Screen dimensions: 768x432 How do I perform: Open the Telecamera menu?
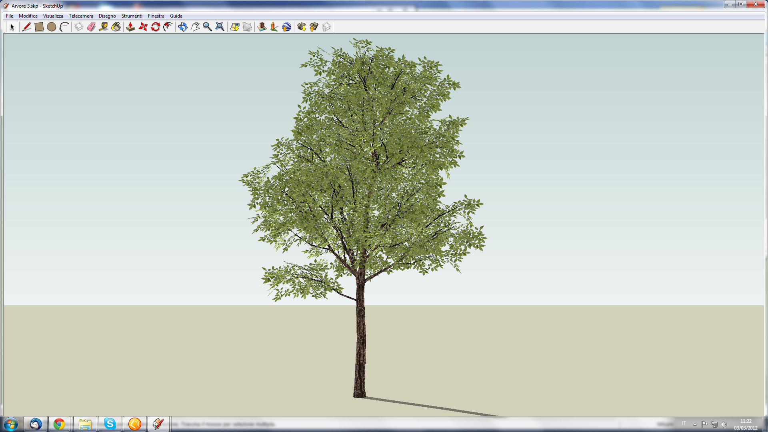coord(81,16)
